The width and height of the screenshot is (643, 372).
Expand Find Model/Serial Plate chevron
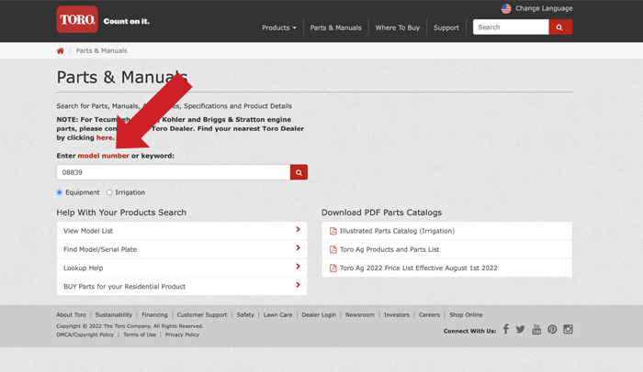299,247
